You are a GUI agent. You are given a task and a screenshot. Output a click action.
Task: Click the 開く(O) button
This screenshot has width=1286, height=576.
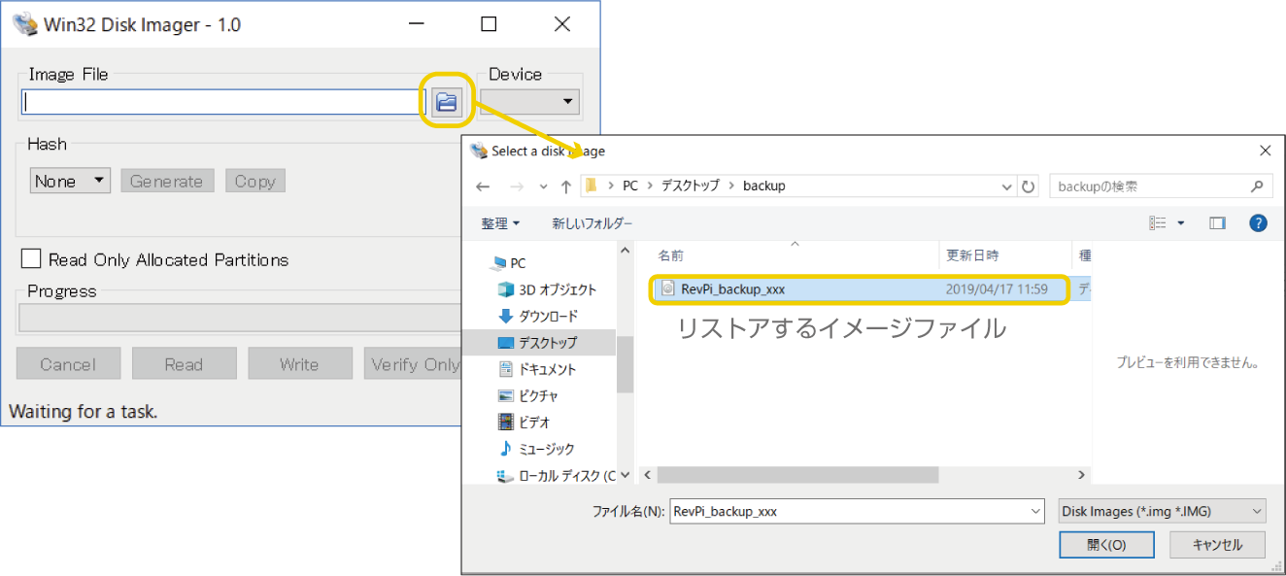click(1106, 545)
